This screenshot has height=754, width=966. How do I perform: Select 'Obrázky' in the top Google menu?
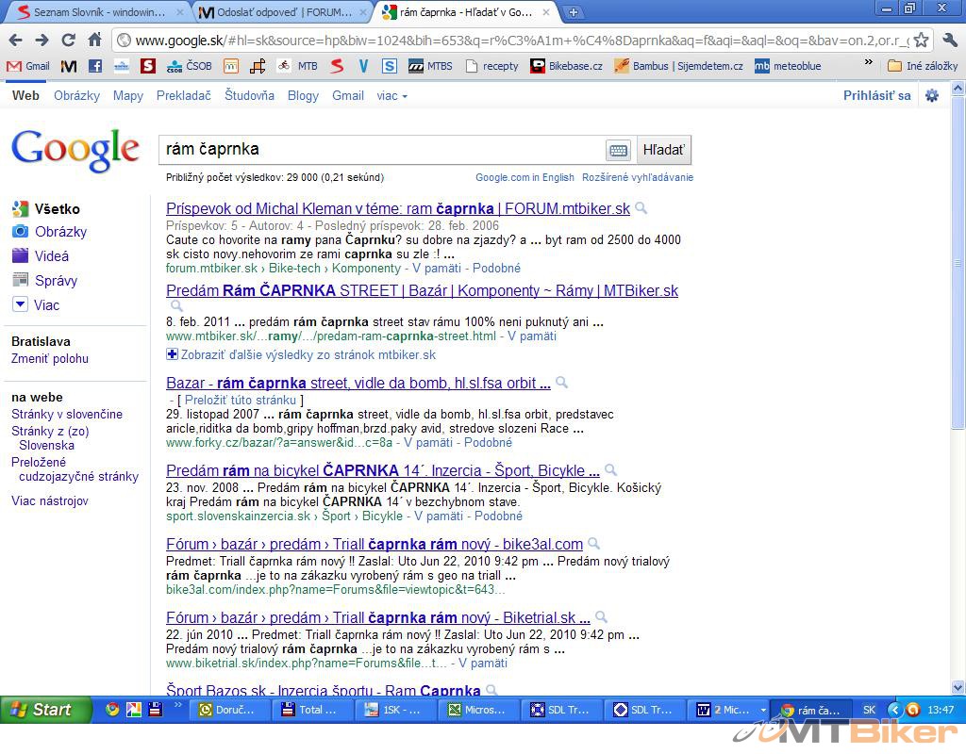pyautogui.click(x=76, y=96)
